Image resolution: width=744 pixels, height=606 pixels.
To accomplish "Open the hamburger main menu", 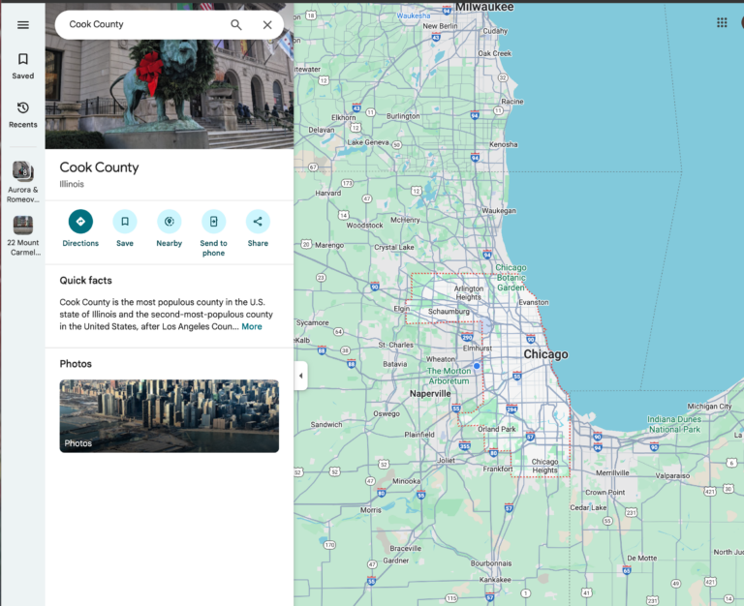I will (x=23, y=24).
